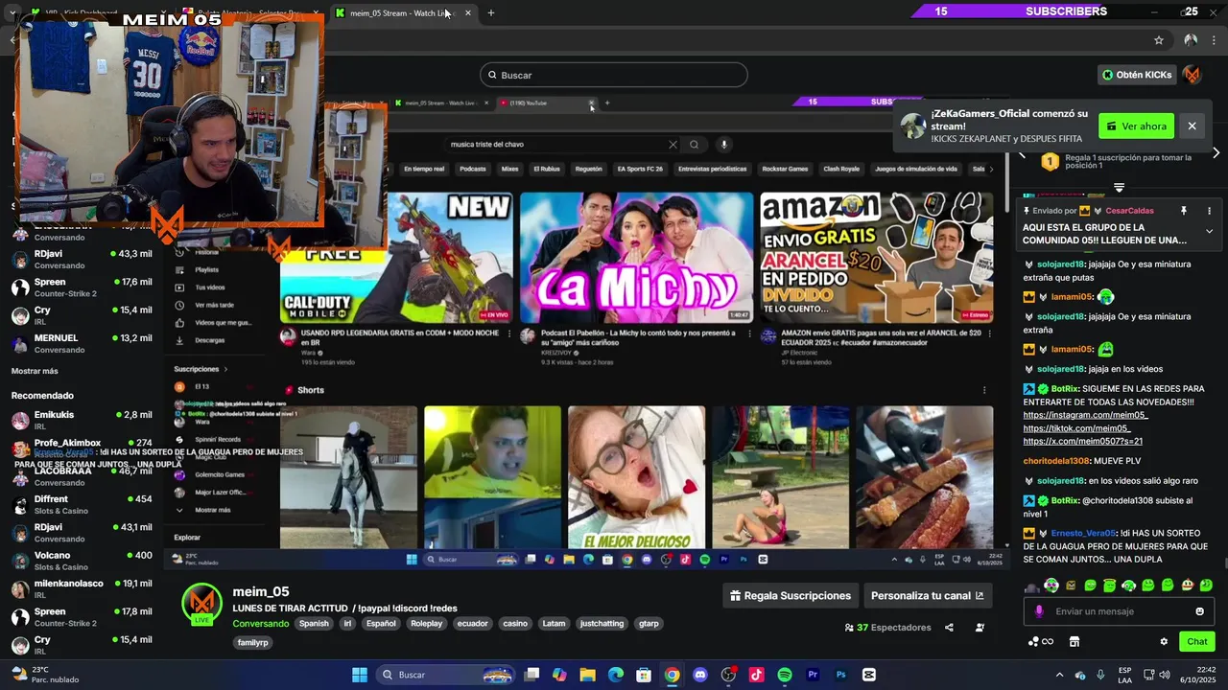The image size is (1228, 690).
Task: Open Microsoft Edge from taskbar
Action: point(616,675)
